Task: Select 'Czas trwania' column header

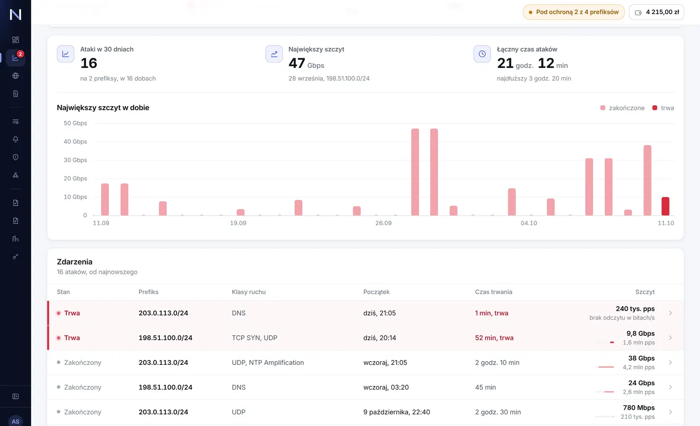Action: tap(493, 292)
